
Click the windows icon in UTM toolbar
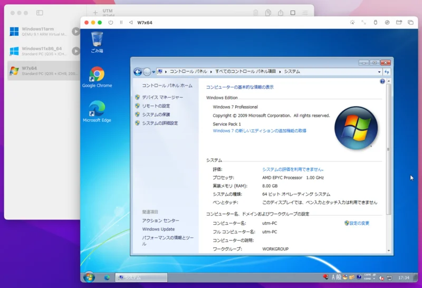pos(410,23)
